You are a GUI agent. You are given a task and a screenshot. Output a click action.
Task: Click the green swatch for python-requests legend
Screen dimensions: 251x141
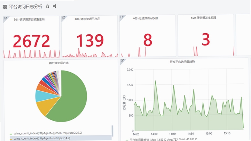pos(11,134)
